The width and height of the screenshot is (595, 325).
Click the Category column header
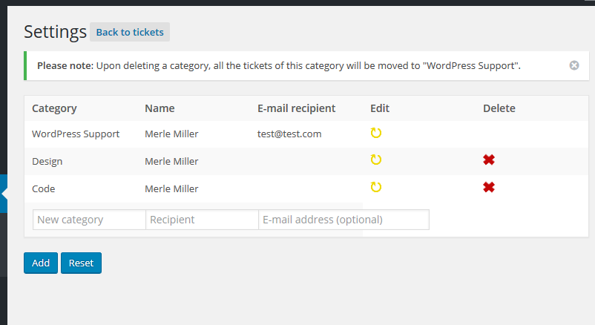(x=54, y=108)
